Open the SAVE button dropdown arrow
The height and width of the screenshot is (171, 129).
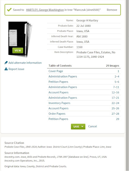tap(82, 126)
